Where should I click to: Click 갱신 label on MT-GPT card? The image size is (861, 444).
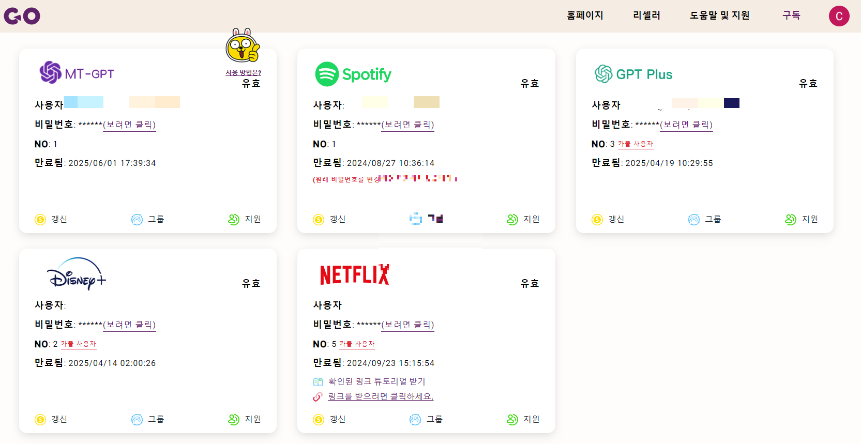[x=59, y=219]
